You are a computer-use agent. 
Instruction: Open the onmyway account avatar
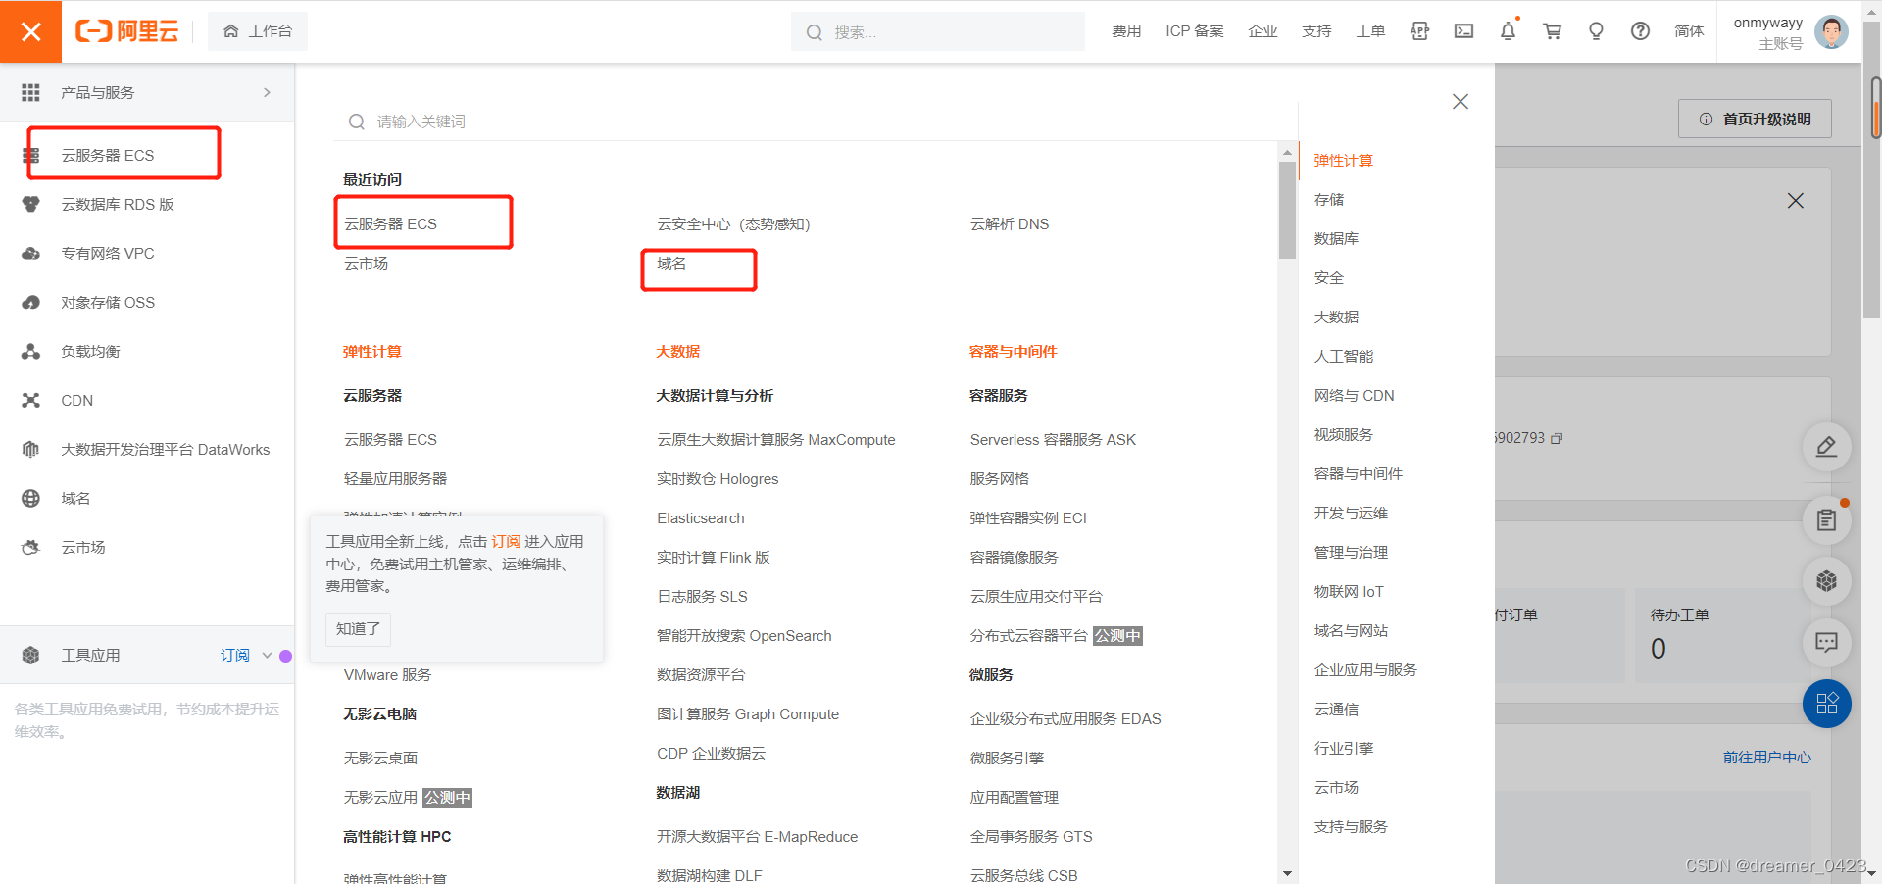click(1831, 31)
